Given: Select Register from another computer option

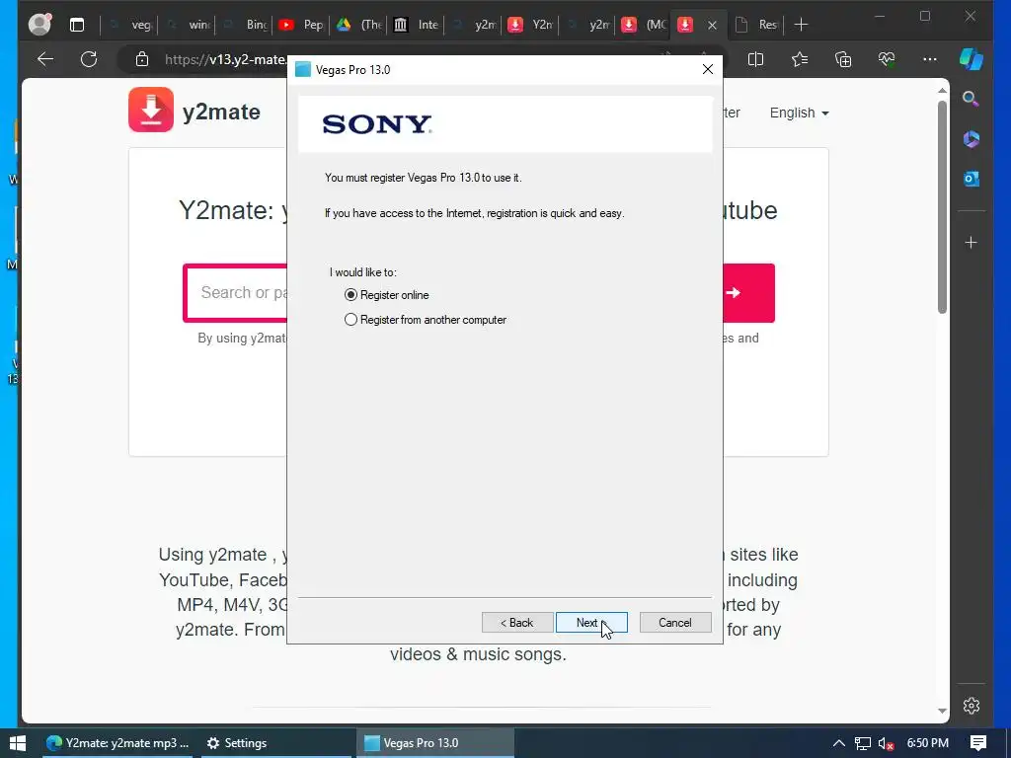Looking at the screenshot, I should (x=426, y=320).
